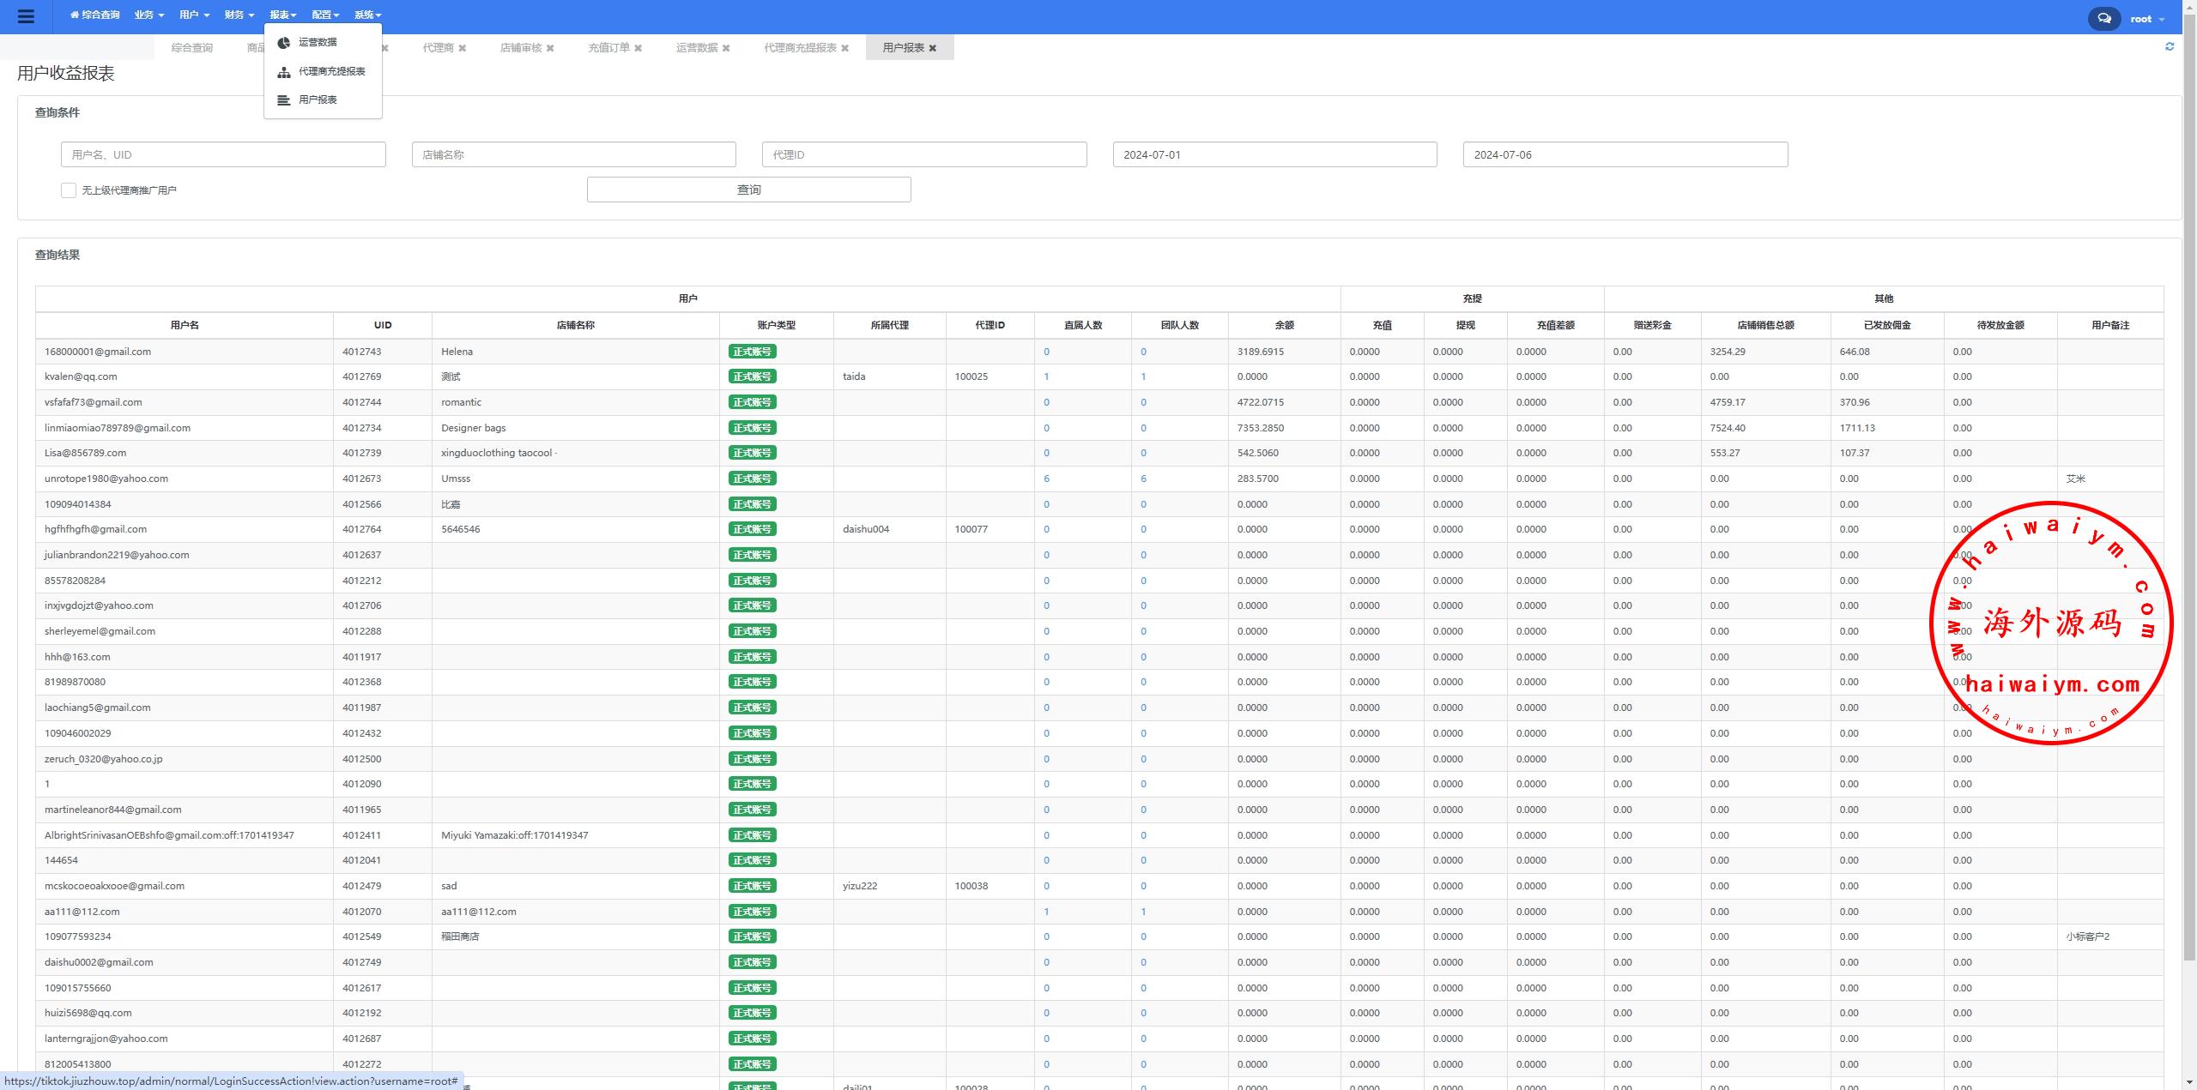The height and width of the screenshot is (1090, 2197).
Task: Click the 用户名、UID input field
Action: tap(223, 155)
